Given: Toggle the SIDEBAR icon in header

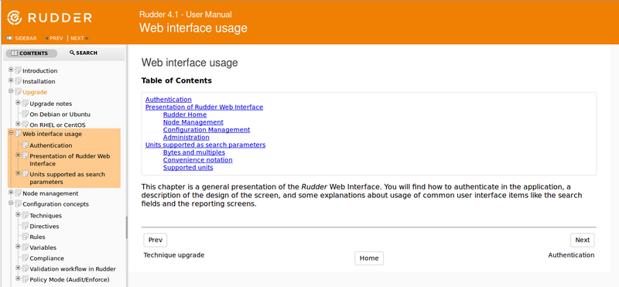Looking at the screenshot, I should (x=9, y=39).
